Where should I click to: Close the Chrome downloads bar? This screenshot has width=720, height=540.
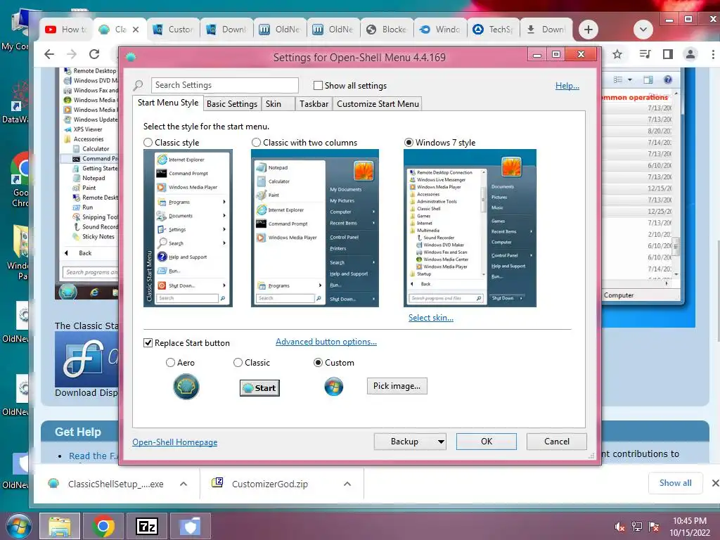tap(715, 483)
